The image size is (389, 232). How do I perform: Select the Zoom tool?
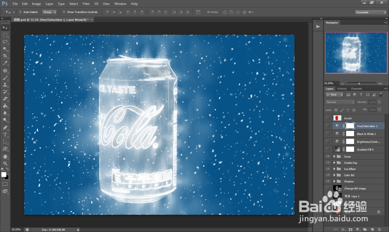coord(5,163)
